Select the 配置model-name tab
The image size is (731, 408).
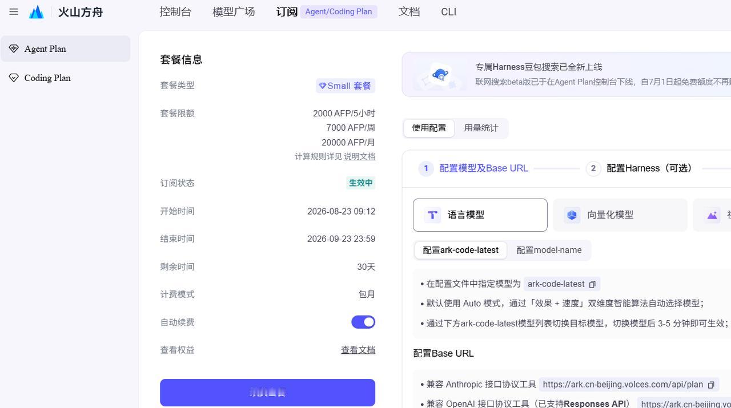point(549,250)
